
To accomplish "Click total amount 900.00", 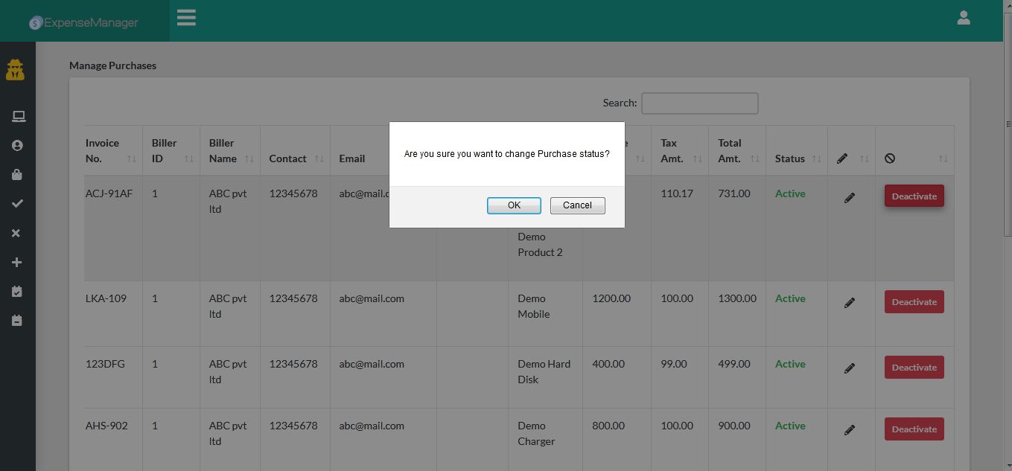I will tap(734, 426).
